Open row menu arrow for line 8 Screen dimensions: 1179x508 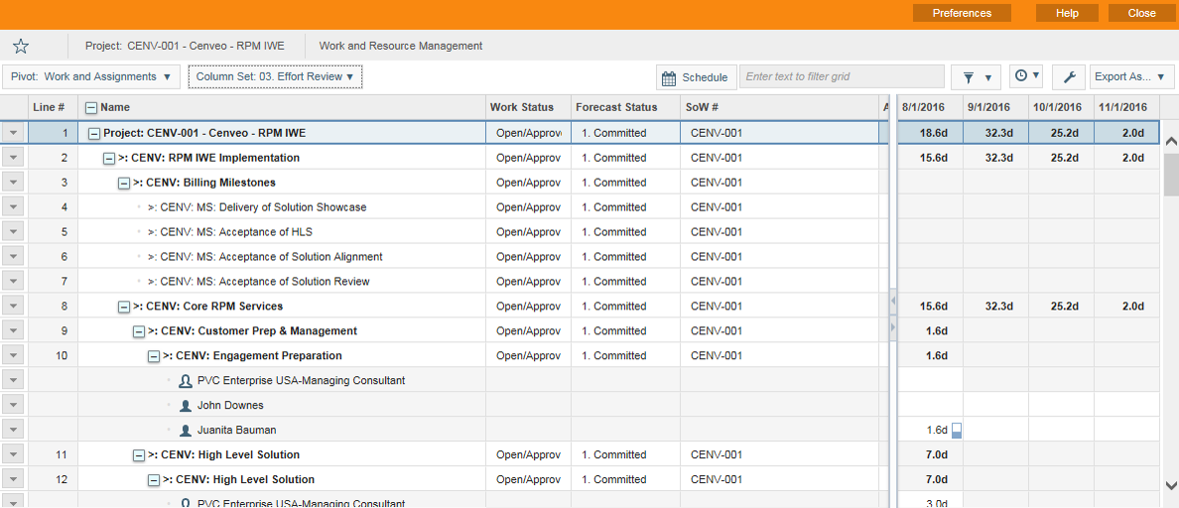click(x=14, y=307)
